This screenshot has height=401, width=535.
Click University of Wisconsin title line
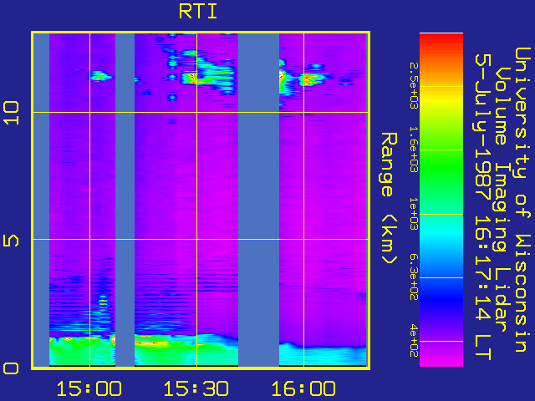pos(522,200)
